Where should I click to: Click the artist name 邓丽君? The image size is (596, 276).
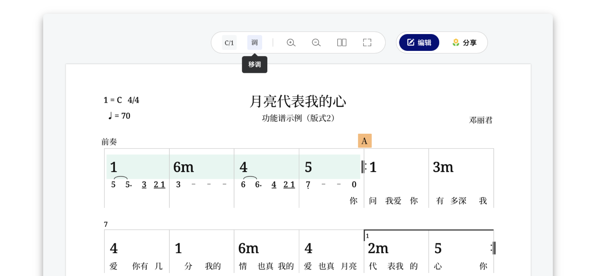point(481,120)
